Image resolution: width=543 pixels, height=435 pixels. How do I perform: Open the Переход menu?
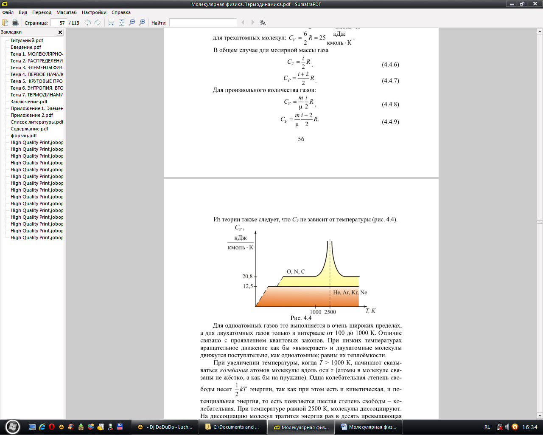(x=42, y=12)
